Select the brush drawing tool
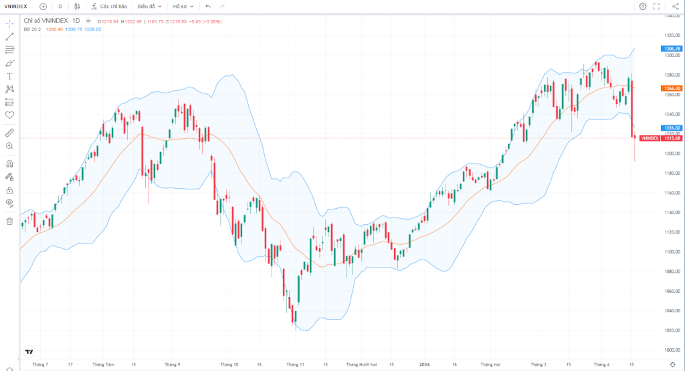 tap(9, 63)
